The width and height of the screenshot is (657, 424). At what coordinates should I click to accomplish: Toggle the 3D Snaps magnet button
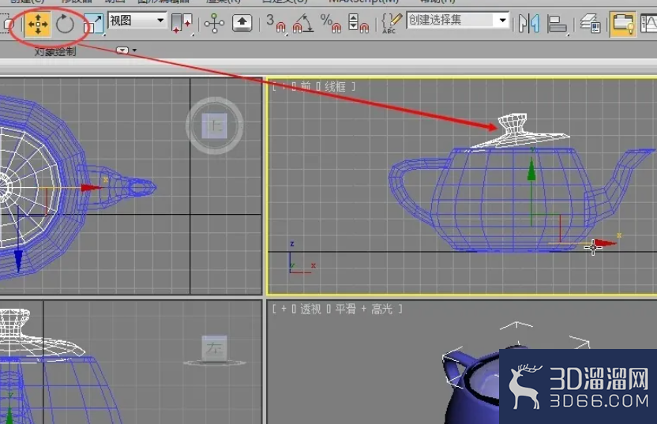276,23
